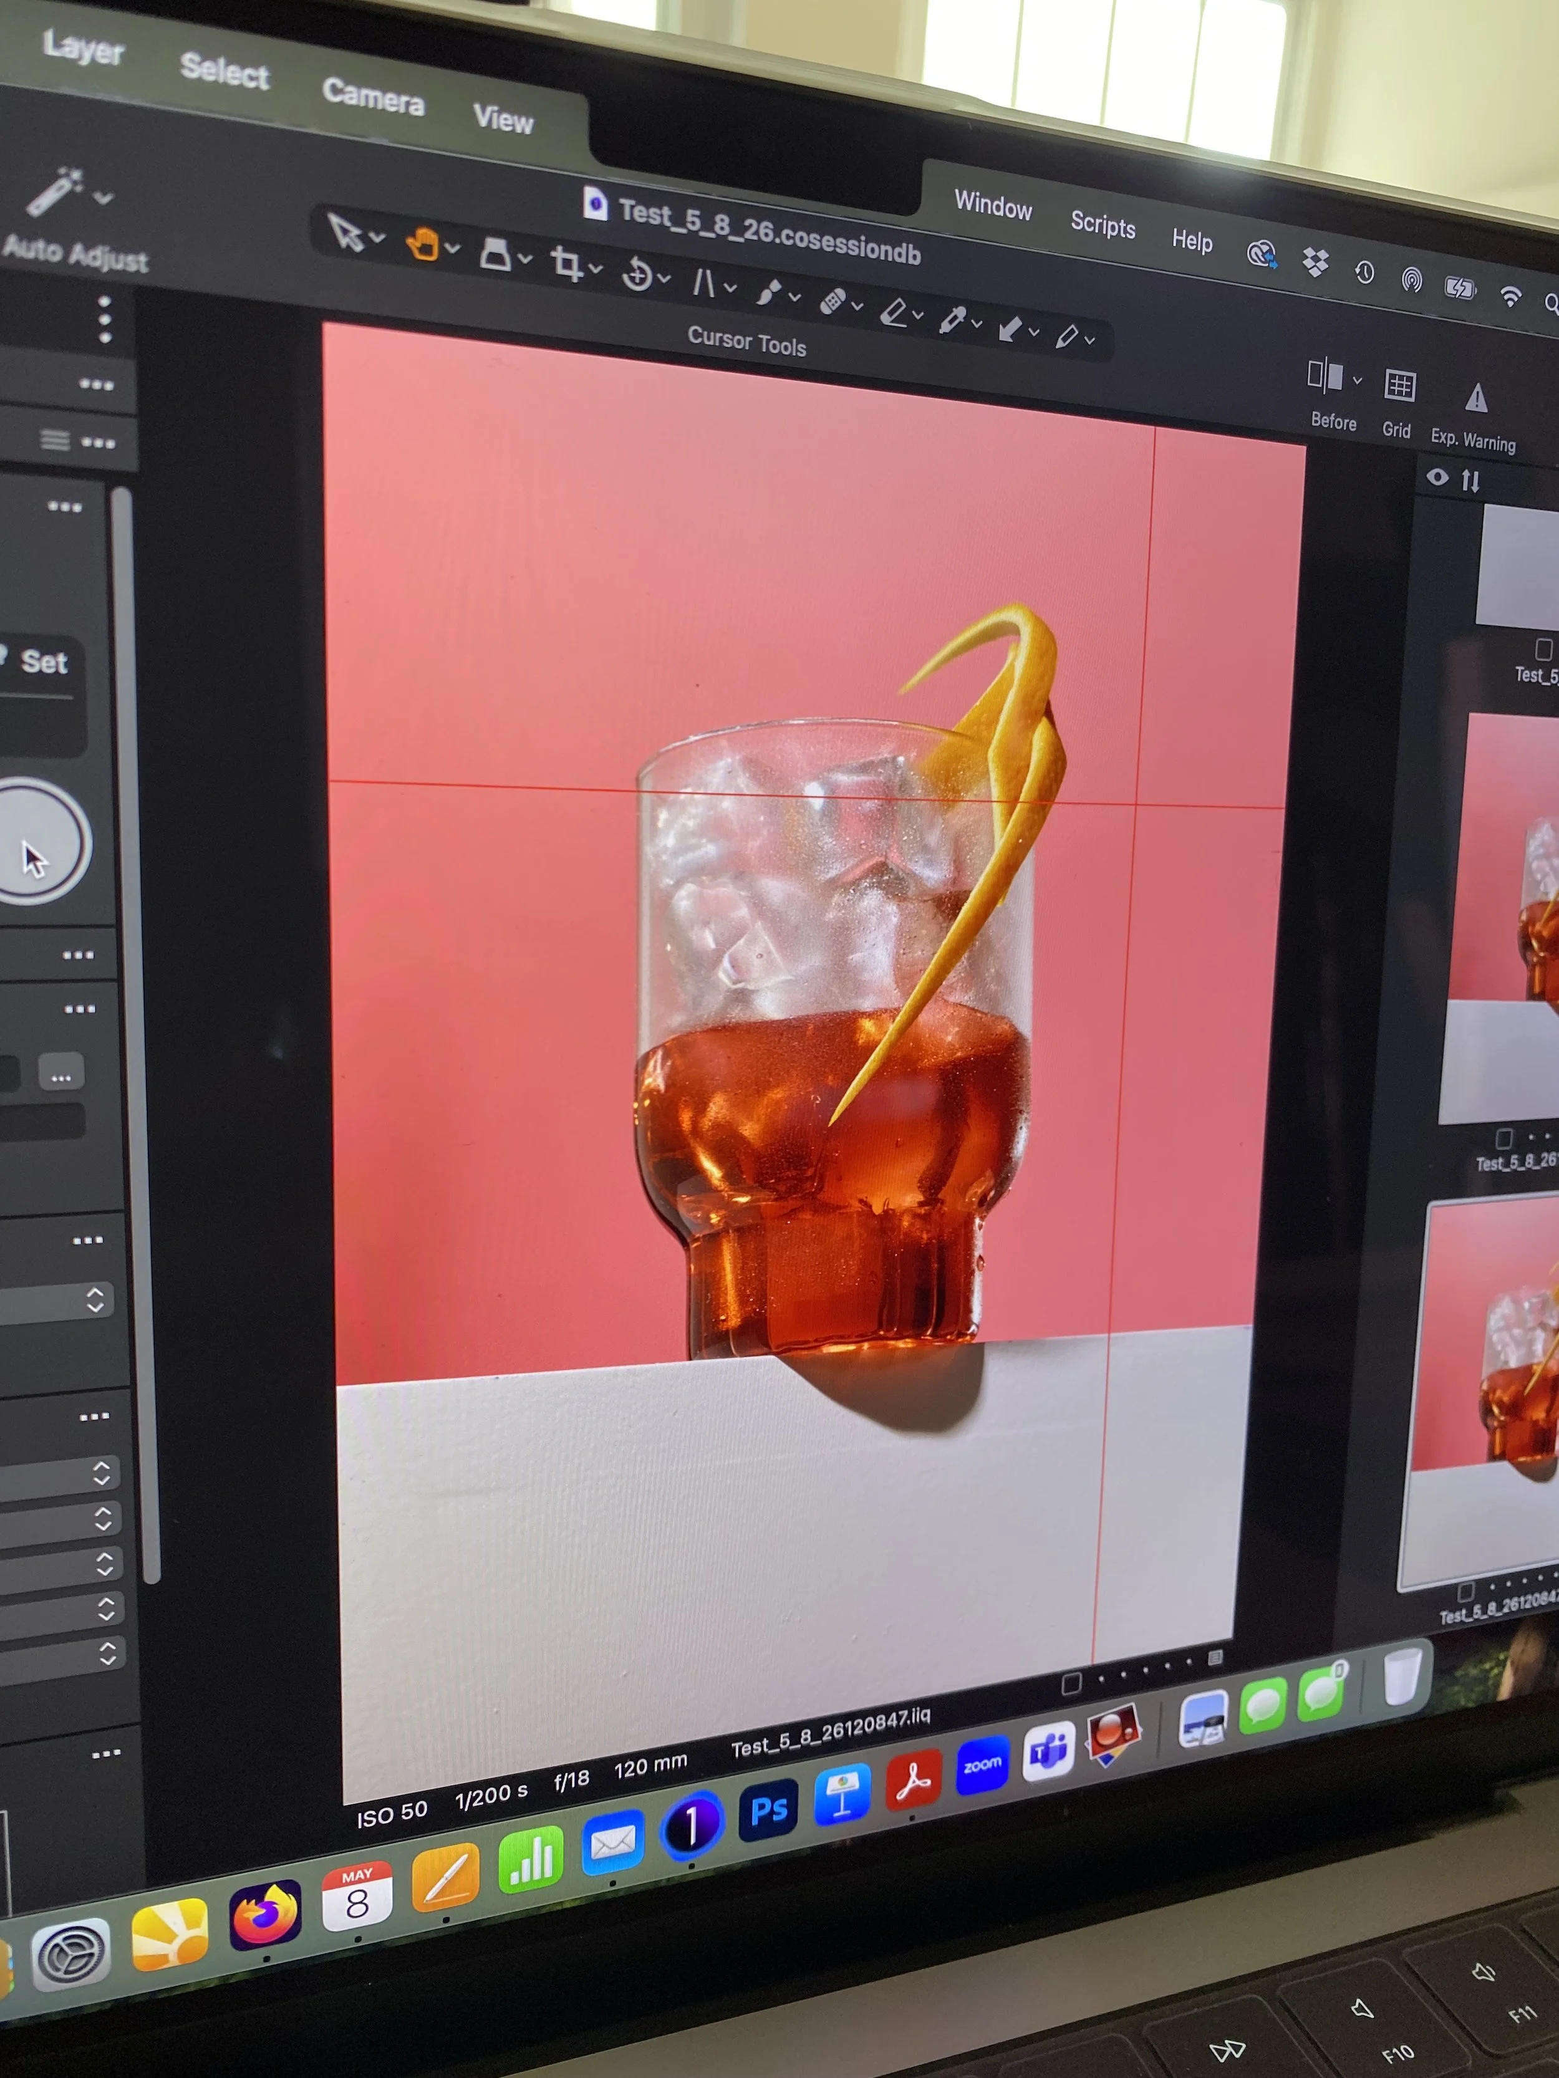Open the ellipsis options beside the list icon
This screenshot has width=1559, height=2078.
coord(98,443)
